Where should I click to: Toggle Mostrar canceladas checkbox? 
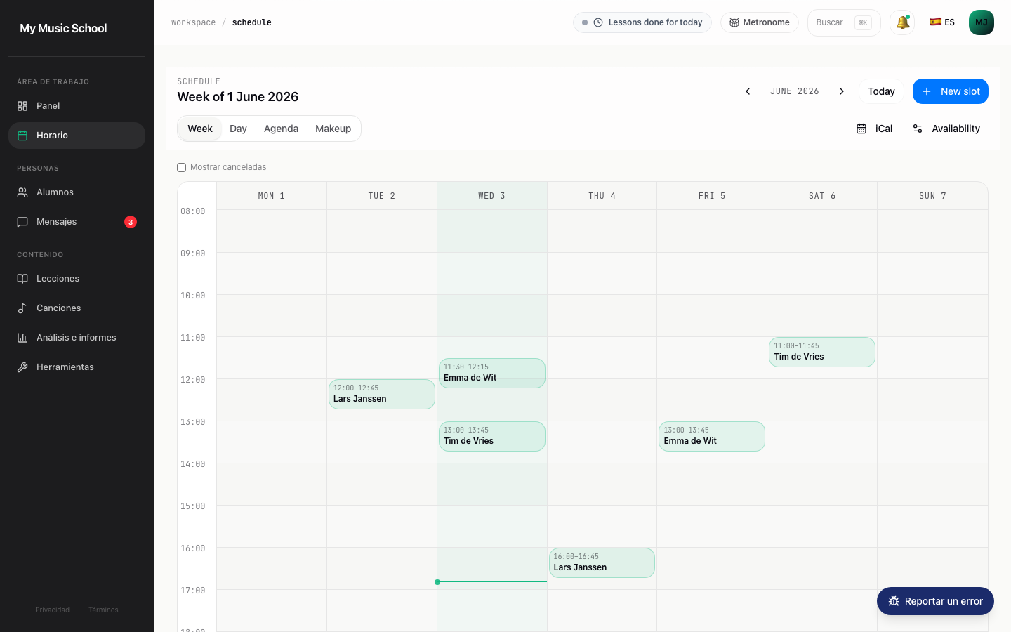pyautogui.click(x=181, y=167)
